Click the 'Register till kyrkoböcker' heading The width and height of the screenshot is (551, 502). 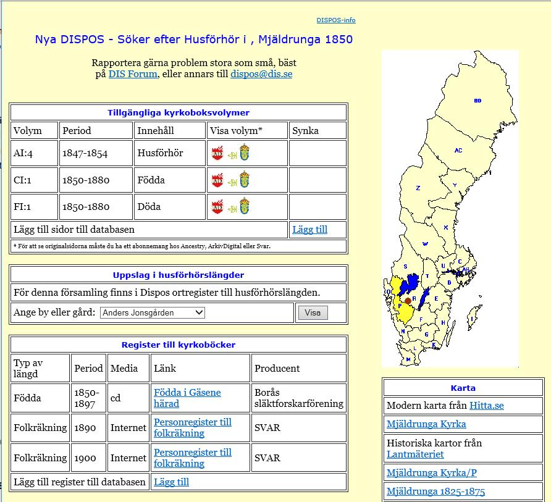click(x=179, y=345)
